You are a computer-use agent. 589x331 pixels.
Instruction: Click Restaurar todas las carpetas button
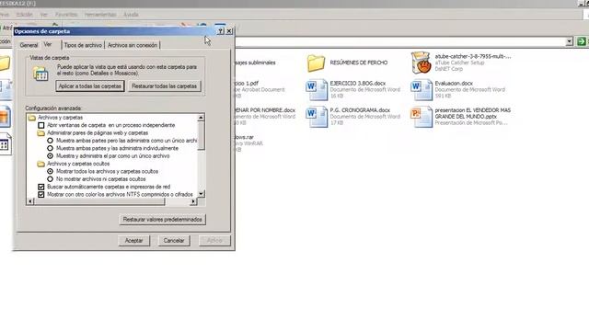(165, 86)
